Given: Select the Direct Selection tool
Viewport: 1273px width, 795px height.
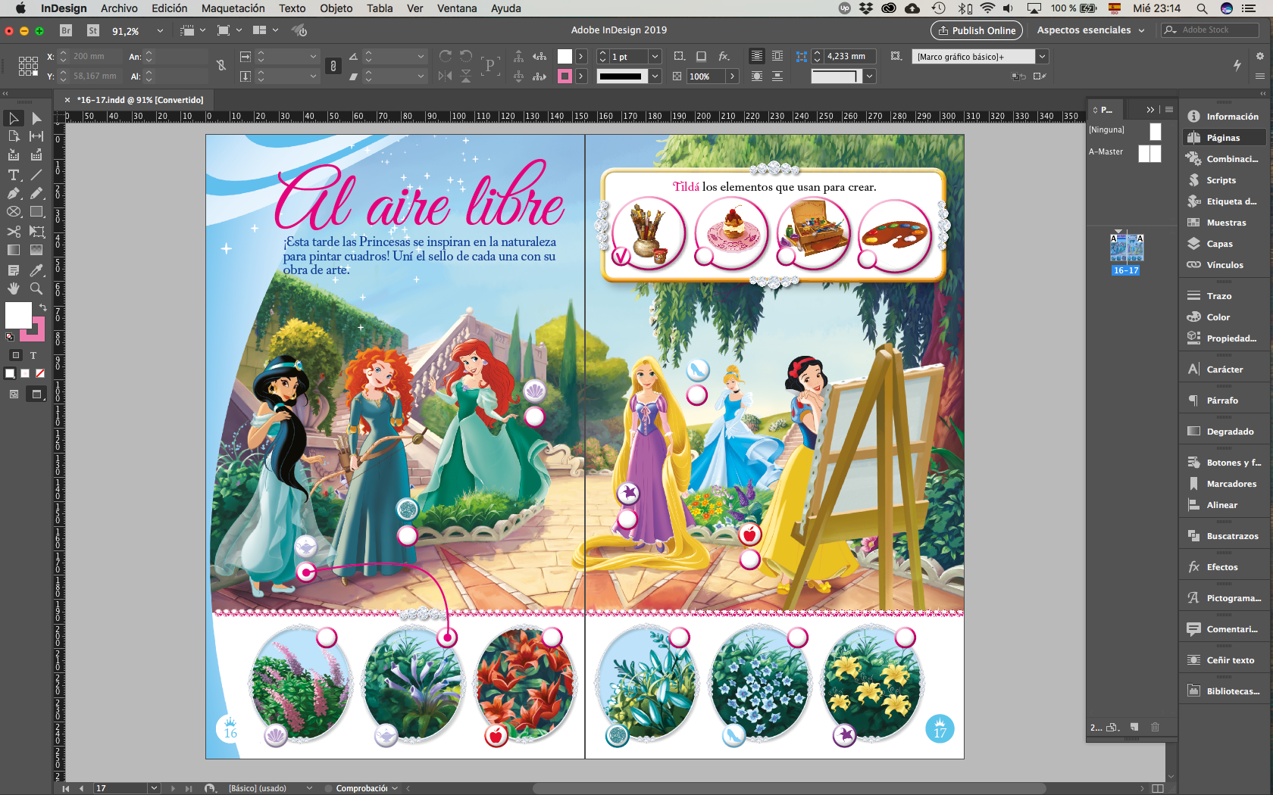Looking at the screenshot, I should (36, 118).
